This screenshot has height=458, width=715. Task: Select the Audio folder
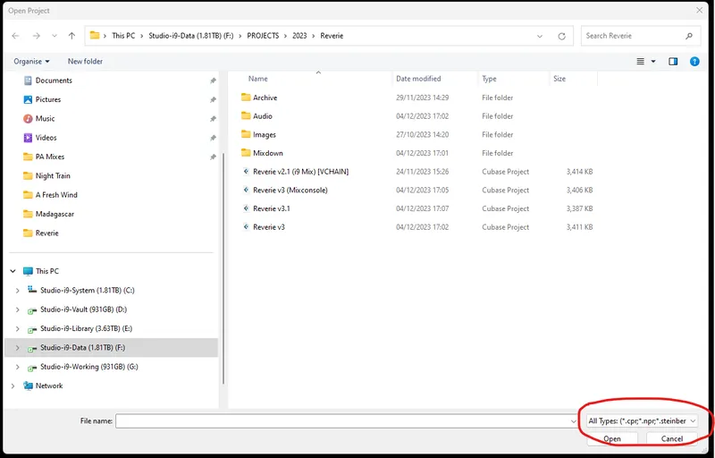(263, 116)
